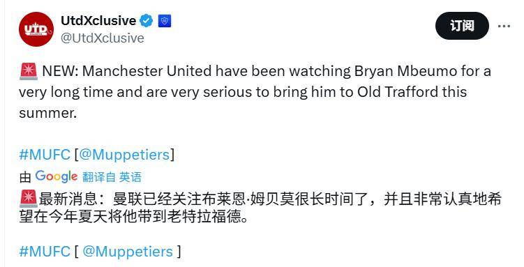Click the black 订阅 subscribe button
Image resolution: width=524 pixels, height=267 pixels.
(x=462, y=26)
